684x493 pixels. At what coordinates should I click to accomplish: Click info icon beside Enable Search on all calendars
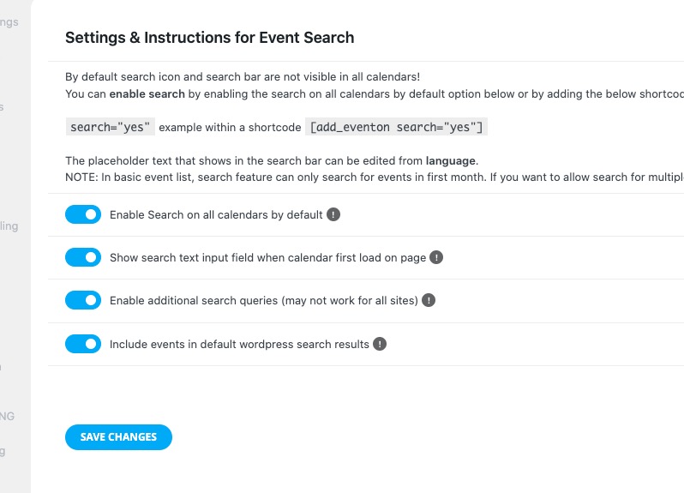click(333, 214)
